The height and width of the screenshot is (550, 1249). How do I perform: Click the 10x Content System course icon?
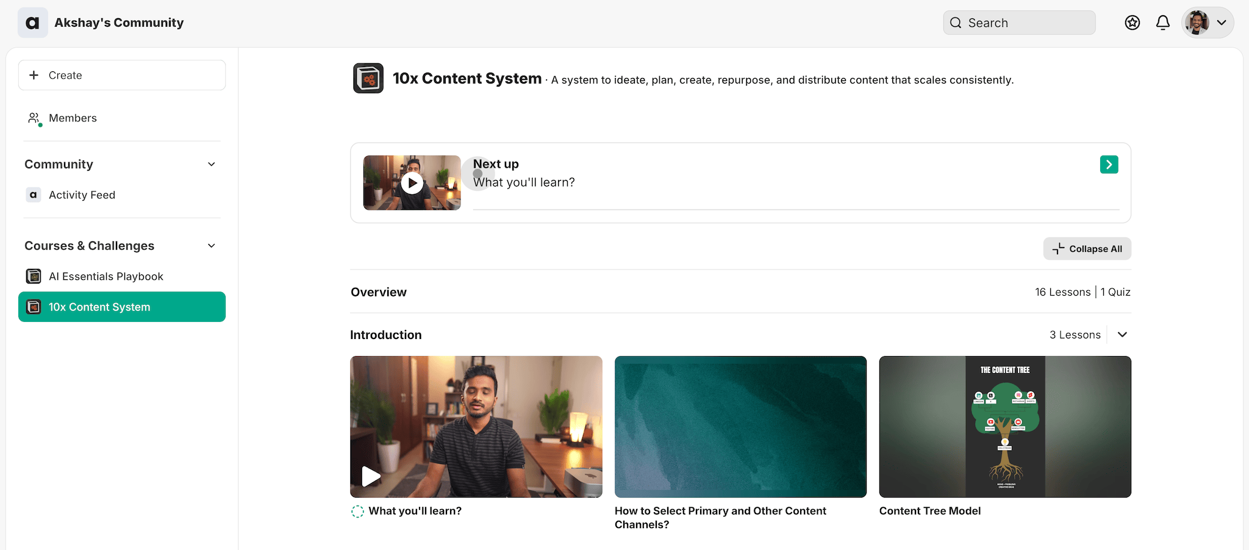coord(368,79)
